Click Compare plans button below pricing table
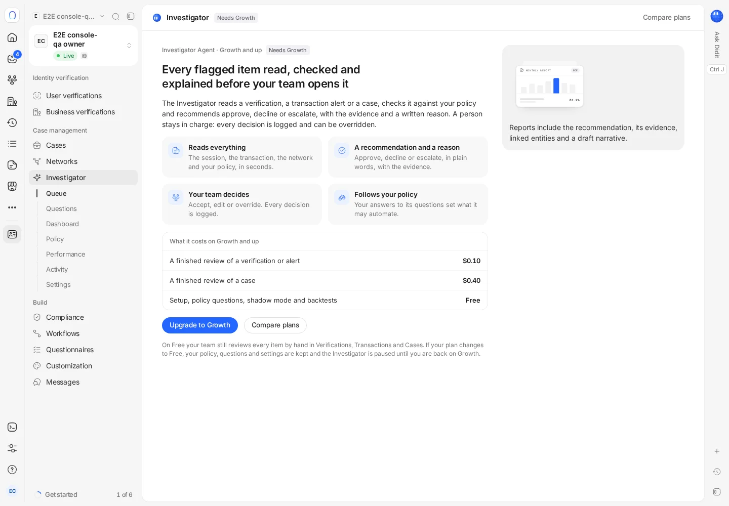The image size is (729, 506). (275, 325)
